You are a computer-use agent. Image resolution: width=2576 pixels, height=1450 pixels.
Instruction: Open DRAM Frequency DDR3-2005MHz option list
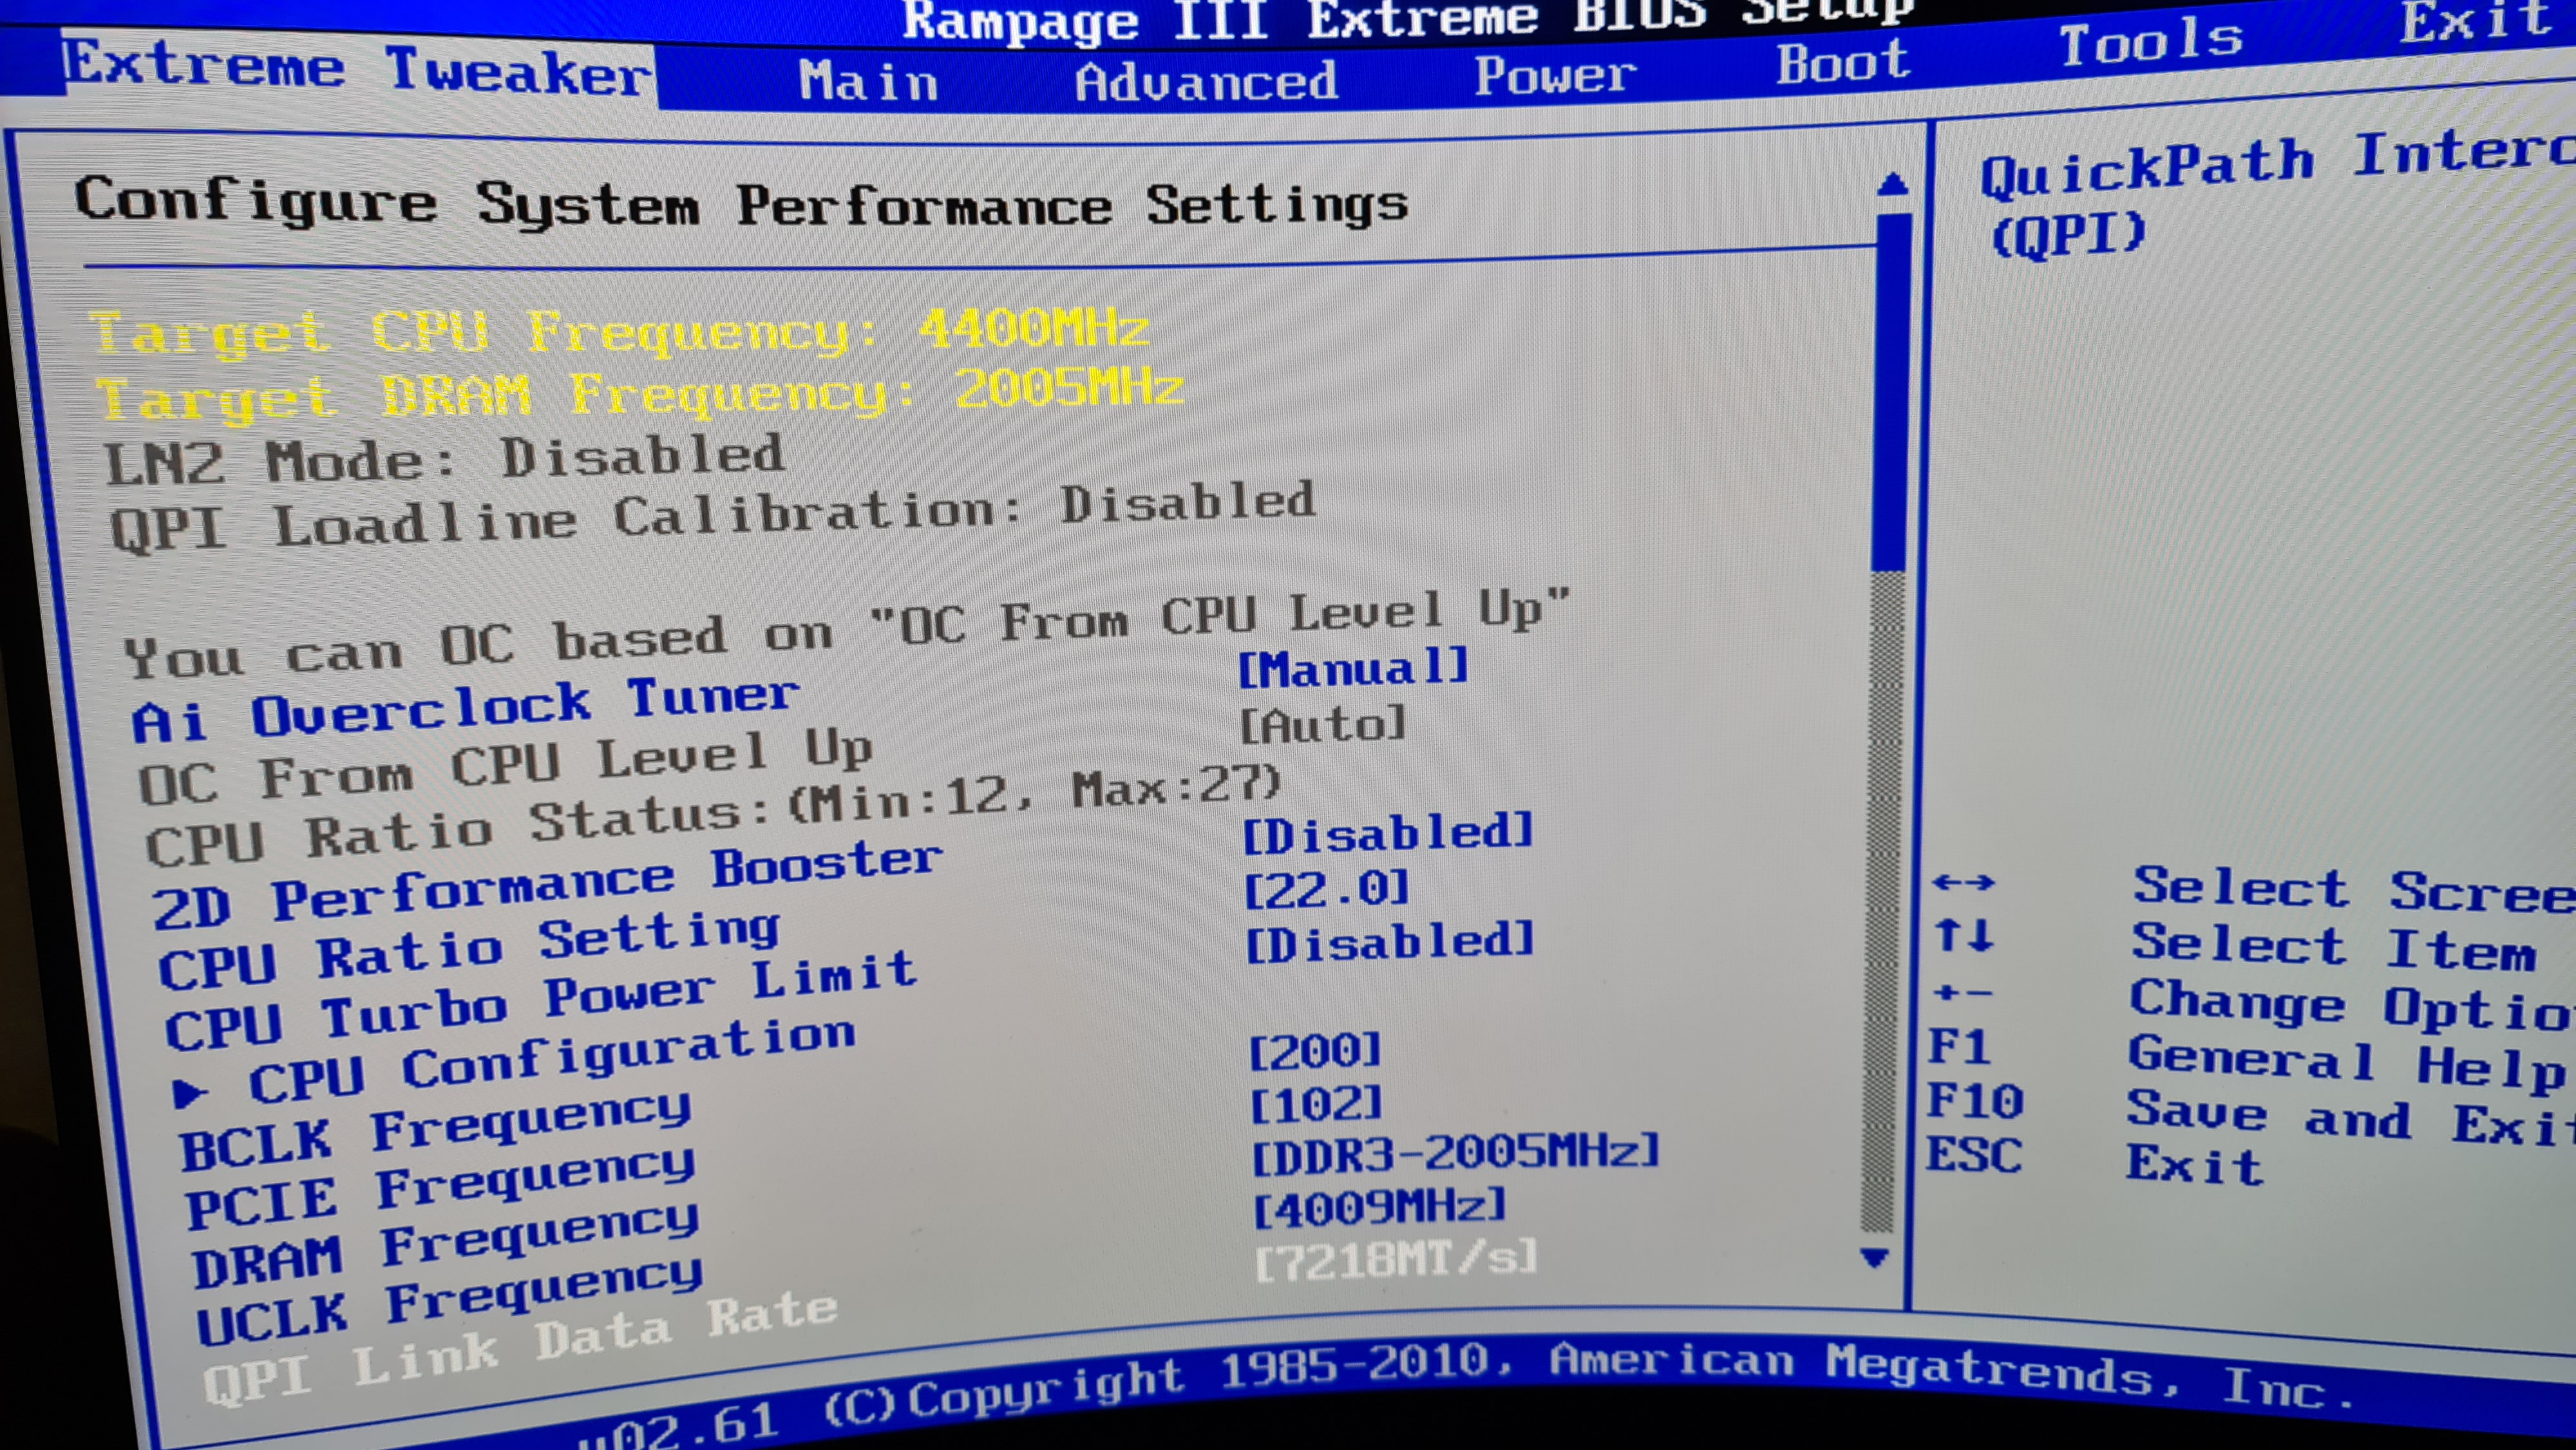(x=1455, y=1153)
